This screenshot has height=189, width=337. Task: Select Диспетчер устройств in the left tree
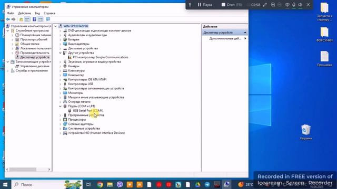(x=35, y=57)
